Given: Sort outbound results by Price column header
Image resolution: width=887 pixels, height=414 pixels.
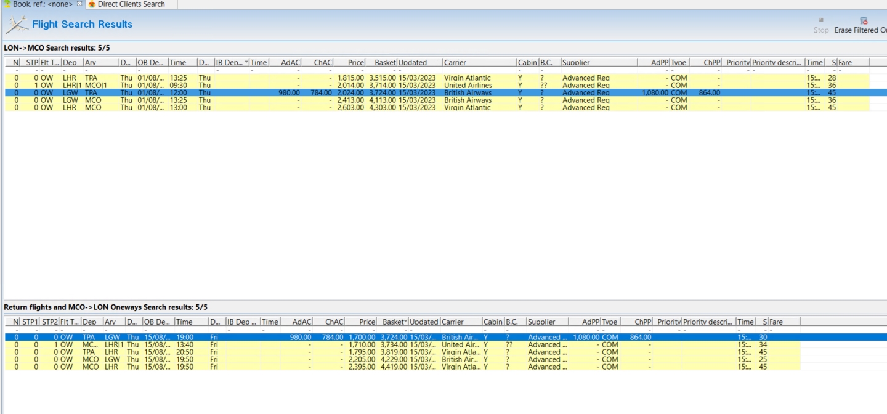Looking at the screenshot, I should (355, 62).
